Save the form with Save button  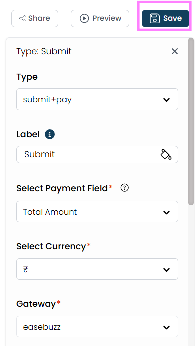165,19
